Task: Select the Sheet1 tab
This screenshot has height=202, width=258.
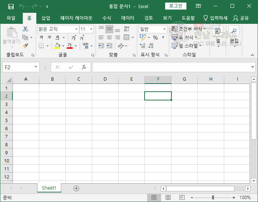Action: click(49, 188)
